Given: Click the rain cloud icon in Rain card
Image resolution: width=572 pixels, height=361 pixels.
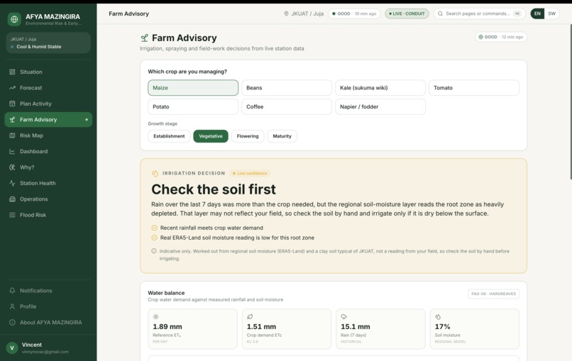Looking at the screenshot, I should (x=343, y=316).
